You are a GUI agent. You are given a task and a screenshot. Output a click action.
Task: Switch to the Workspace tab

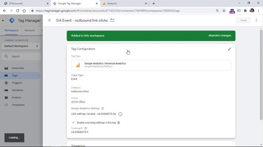tap(11, 30)
